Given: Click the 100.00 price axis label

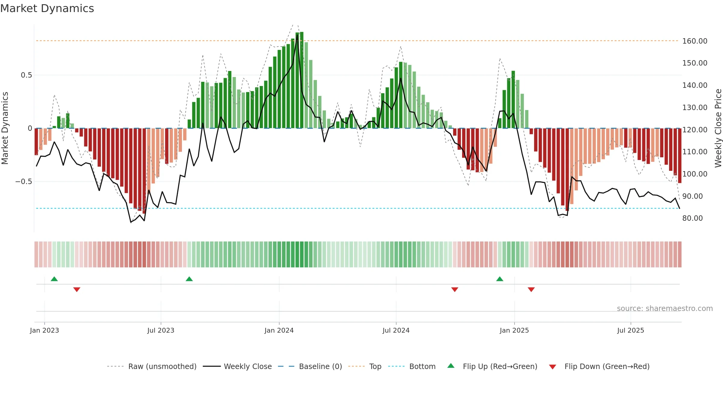Looking at the screenshot, I should click(695, 174).
